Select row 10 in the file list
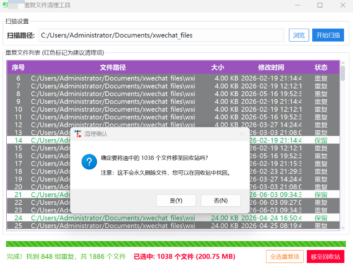The height and width of the screenshot is (267, 353). tap(173, 109)
